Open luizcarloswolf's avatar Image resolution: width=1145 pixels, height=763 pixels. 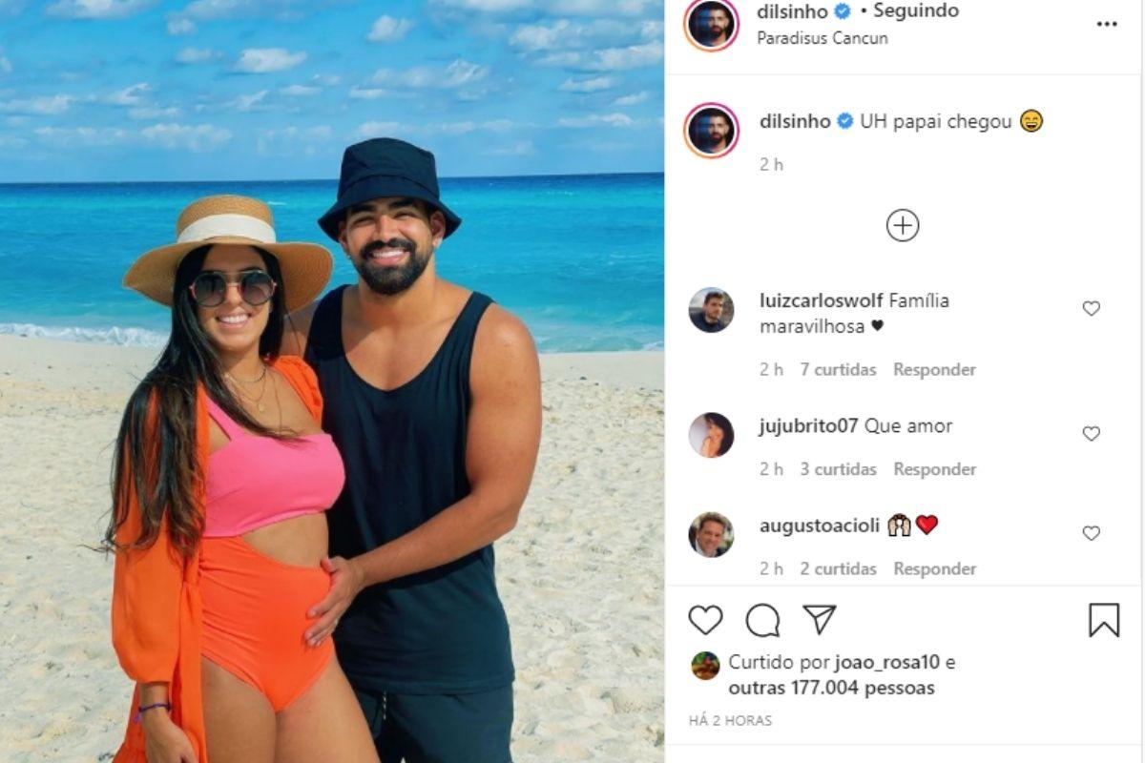pyautogui.click(x=711, y=310)
